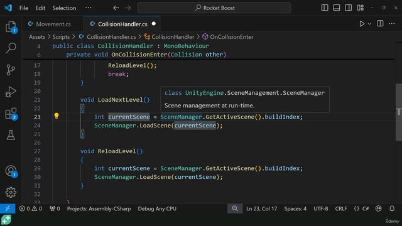Click void LoadNextLevel() declaration
The width and height of the screenshot is (402, 226).
point(115,100)
